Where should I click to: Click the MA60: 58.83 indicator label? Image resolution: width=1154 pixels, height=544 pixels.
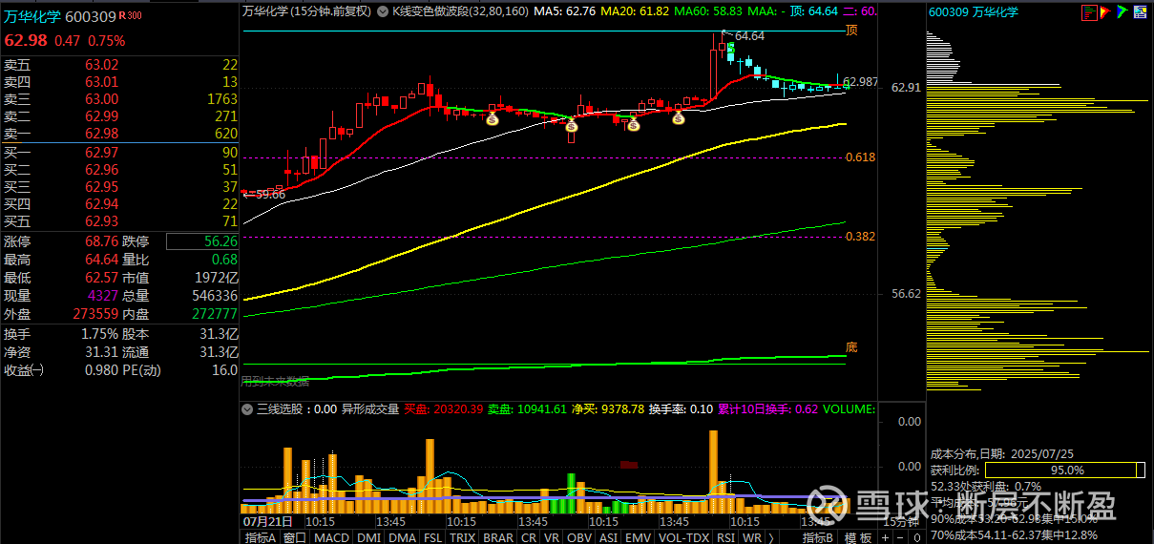(x=710, y=11)
